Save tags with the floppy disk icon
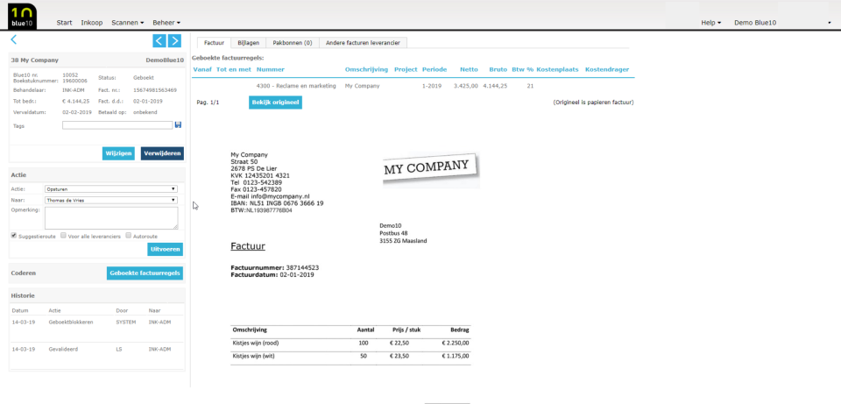This screenshot has width=841, height=404. point(178,125)
